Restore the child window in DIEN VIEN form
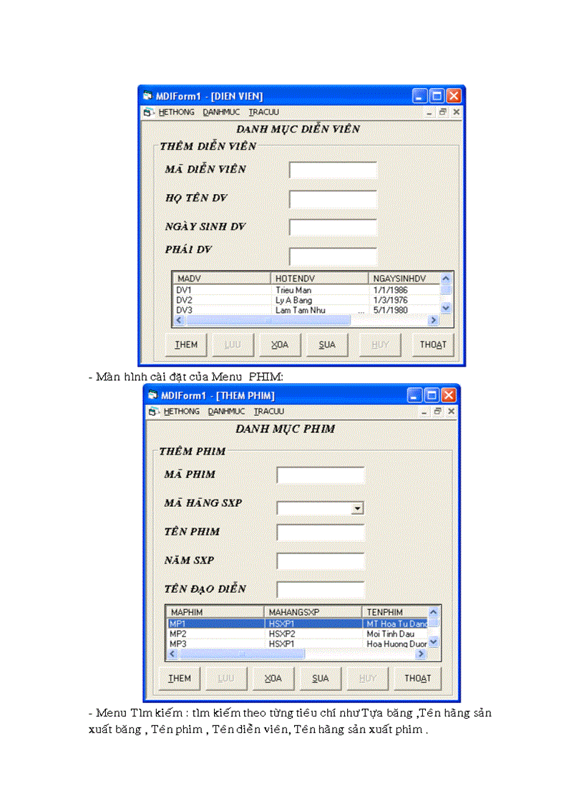584x804 pixels. (443, 112)
